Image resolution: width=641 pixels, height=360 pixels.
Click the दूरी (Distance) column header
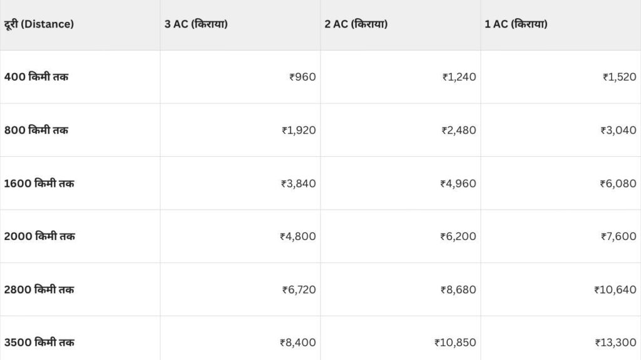[39, 24]
